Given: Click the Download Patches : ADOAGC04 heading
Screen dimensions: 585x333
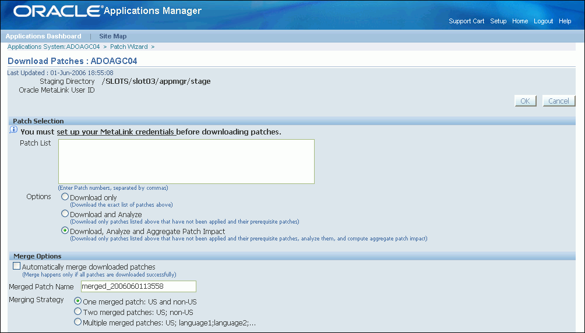Looking at the screenshot, I should coord(72,61).
